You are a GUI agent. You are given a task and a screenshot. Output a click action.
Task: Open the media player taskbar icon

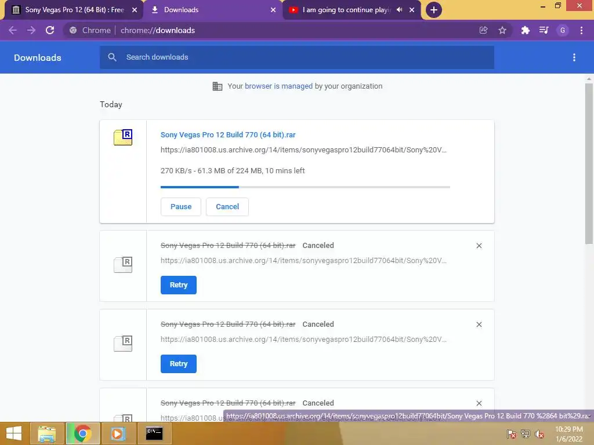pyautogui.click(x=118, y=433)
